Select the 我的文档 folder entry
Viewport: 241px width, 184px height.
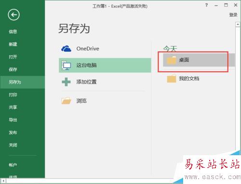tap(199, 79)
